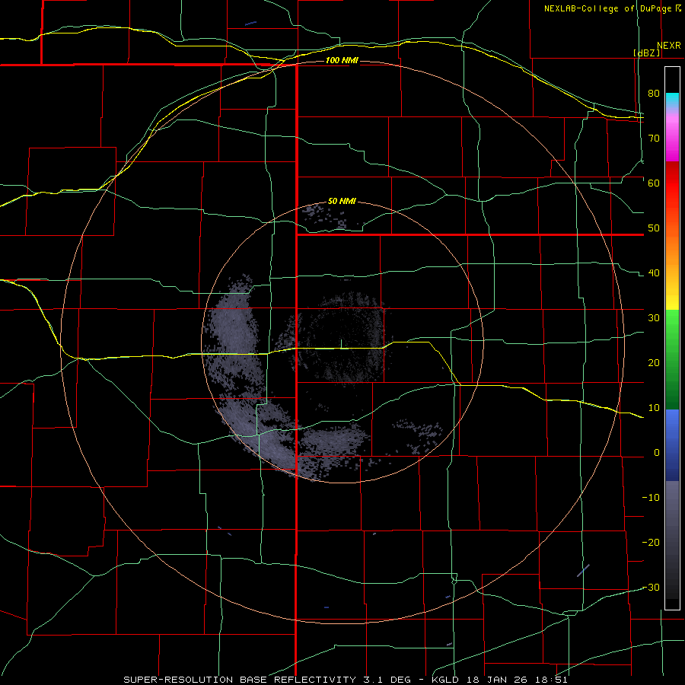685x685 pixels.
Task: Click the 20 value on the dBZ scale
Action: [654, 362]
